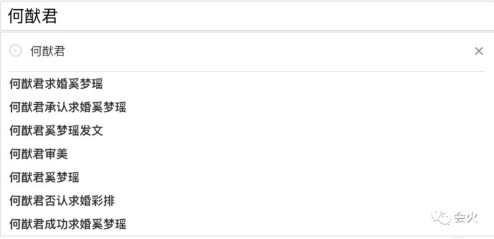
Task: Select the 何猷君审美 suggestion
Action: pyautogui.click(x=38, y=154)
